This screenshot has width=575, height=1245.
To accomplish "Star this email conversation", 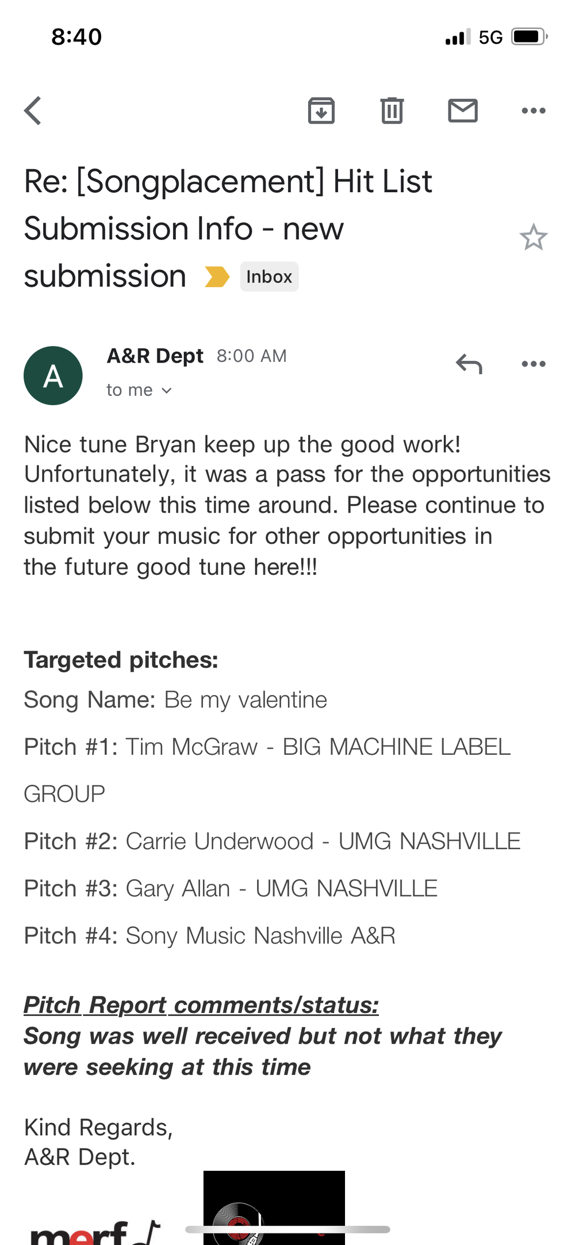I will click(534, 237).
